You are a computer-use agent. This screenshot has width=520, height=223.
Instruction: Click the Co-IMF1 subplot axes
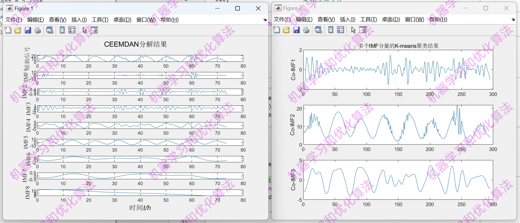[x=398, y=70]
